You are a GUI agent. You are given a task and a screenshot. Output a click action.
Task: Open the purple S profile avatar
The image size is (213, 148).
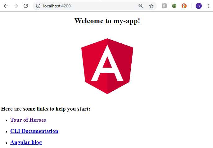tap(199, 6)
